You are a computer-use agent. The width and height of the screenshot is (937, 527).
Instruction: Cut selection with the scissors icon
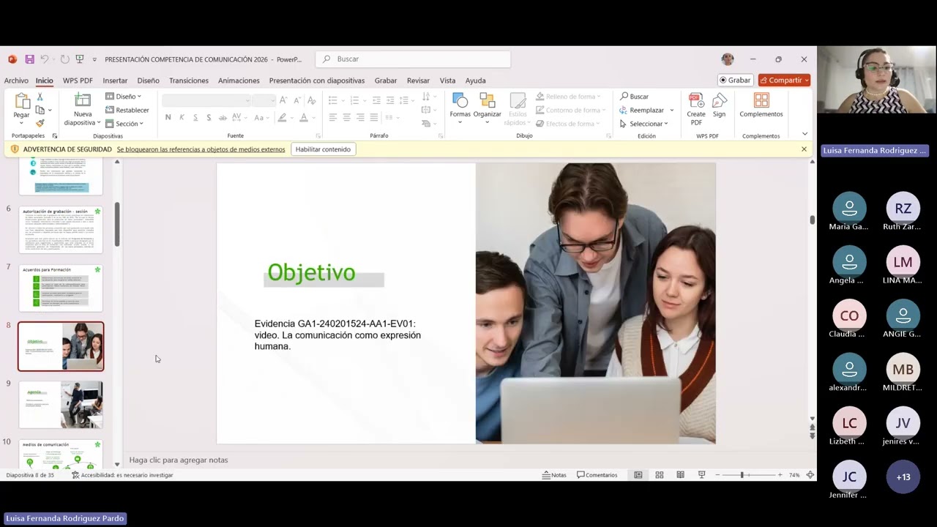click(x=40, y=97)
